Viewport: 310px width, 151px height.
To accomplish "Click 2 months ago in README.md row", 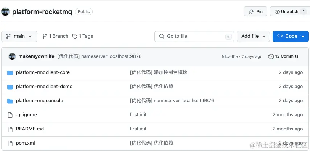I will click(288, 129).
